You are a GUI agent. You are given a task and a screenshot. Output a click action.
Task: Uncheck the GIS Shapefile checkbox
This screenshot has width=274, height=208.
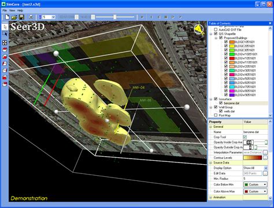(216, 34)
